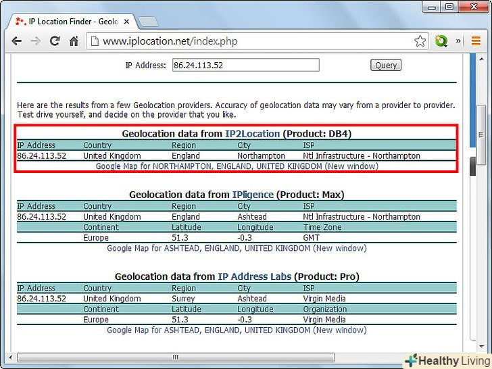Expand the hidden extensions overflow chevron

459,41
